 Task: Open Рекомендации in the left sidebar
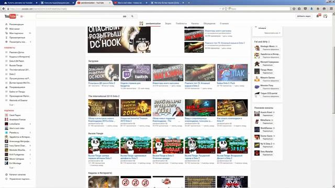16,25
